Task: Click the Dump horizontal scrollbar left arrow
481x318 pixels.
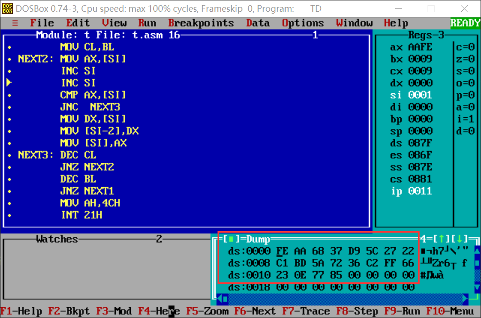Action: [219, 298]
